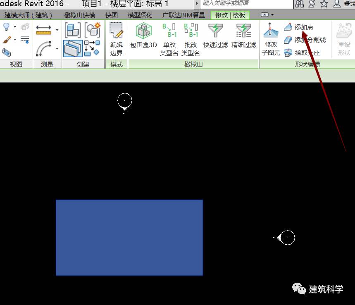This screenshot has width=355, height=305.
Task: Switch to the 快图 tab
Action: (x=112, y=15)
